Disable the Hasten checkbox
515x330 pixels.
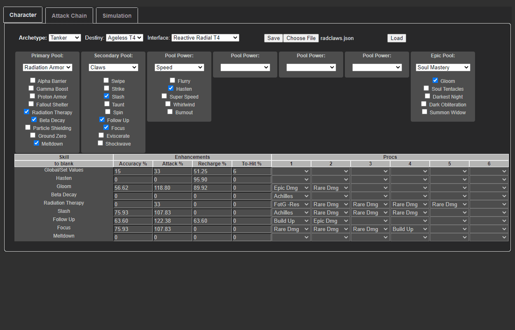tap(171, 88)
